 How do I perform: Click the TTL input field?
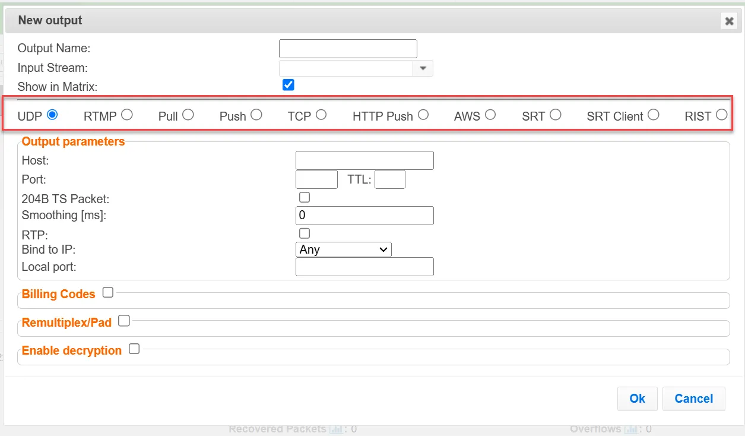tap(390, 179)
